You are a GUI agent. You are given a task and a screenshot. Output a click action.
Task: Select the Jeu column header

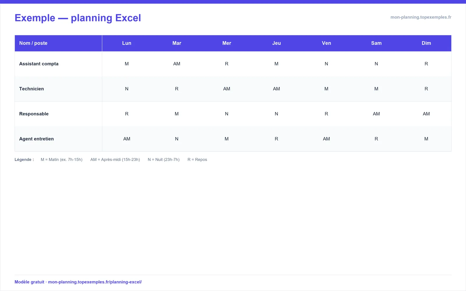pyautogui.click(x=276, y=43)
